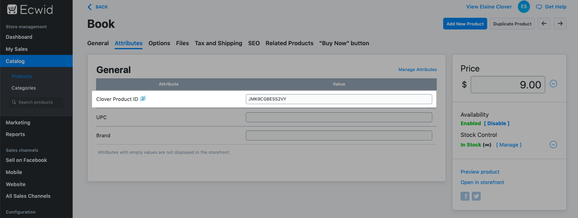Go to the previous product arrow
578x218 pixels.
[x=544, y=24]
